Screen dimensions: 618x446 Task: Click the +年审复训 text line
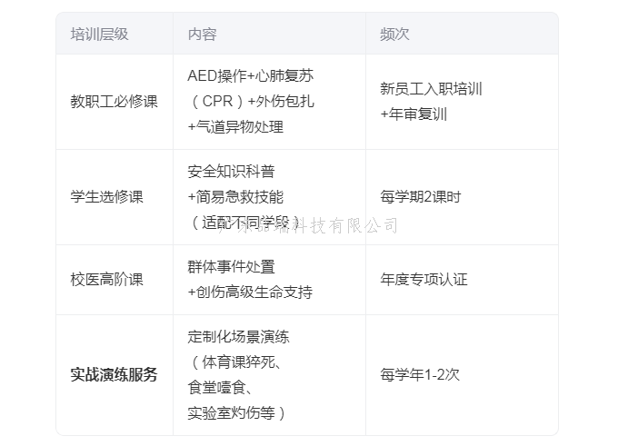[x=414, y=114]
